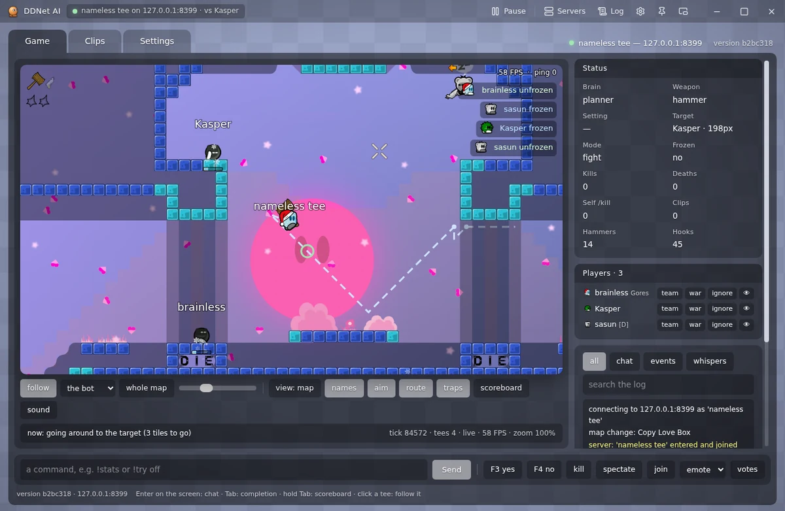
Task: Click the eye icon for sasun
Action: (x=746, y=324)
